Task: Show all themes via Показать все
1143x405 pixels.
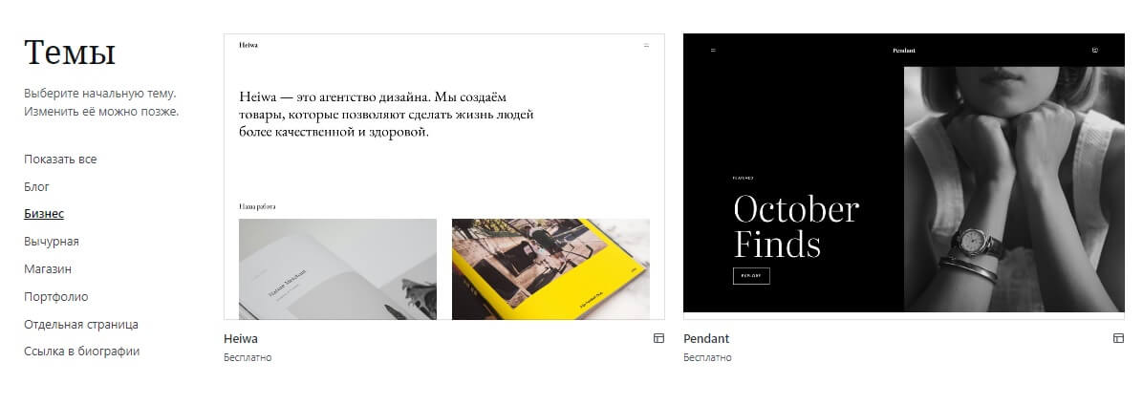Action: (60, 160)
